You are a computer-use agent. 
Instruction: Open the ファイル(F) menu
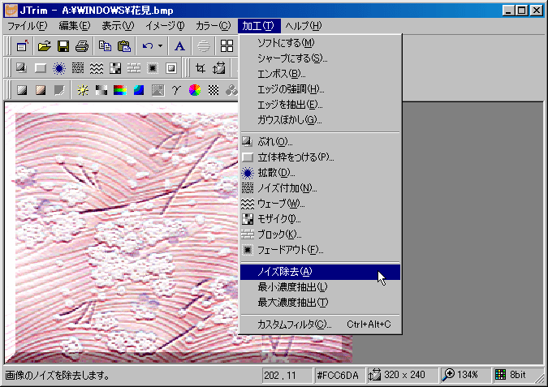tap(27, 26)
